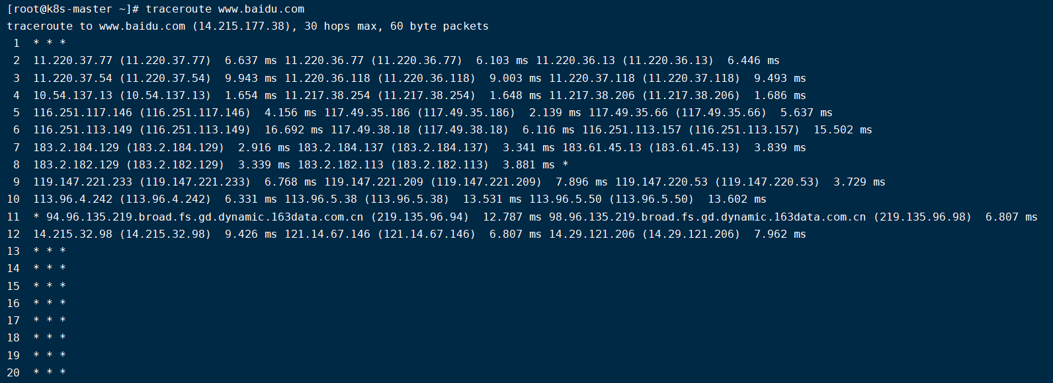Click the 11.220.36.118 address on hop 3

click(327, 78)
